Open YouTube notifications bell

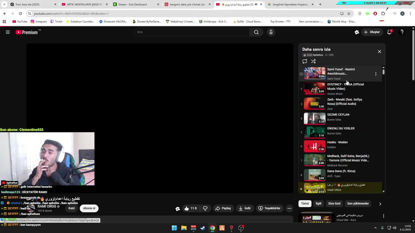(x=389, y=32)
